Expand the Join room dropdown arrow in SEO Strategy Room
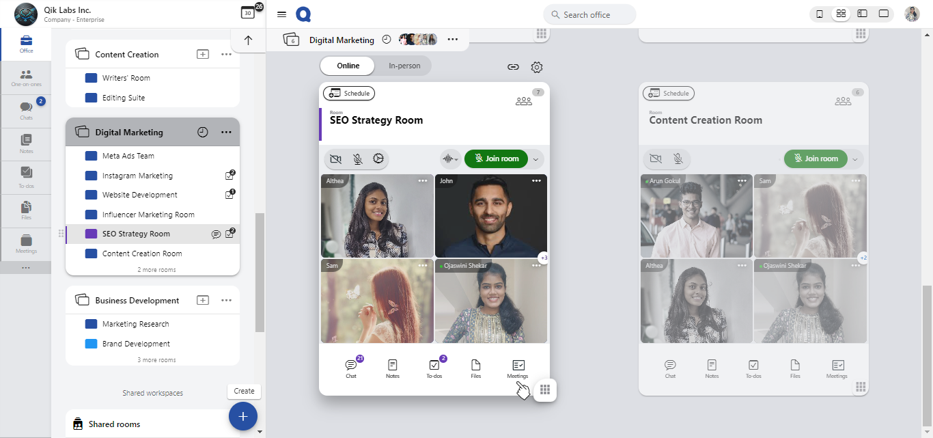 535,159
